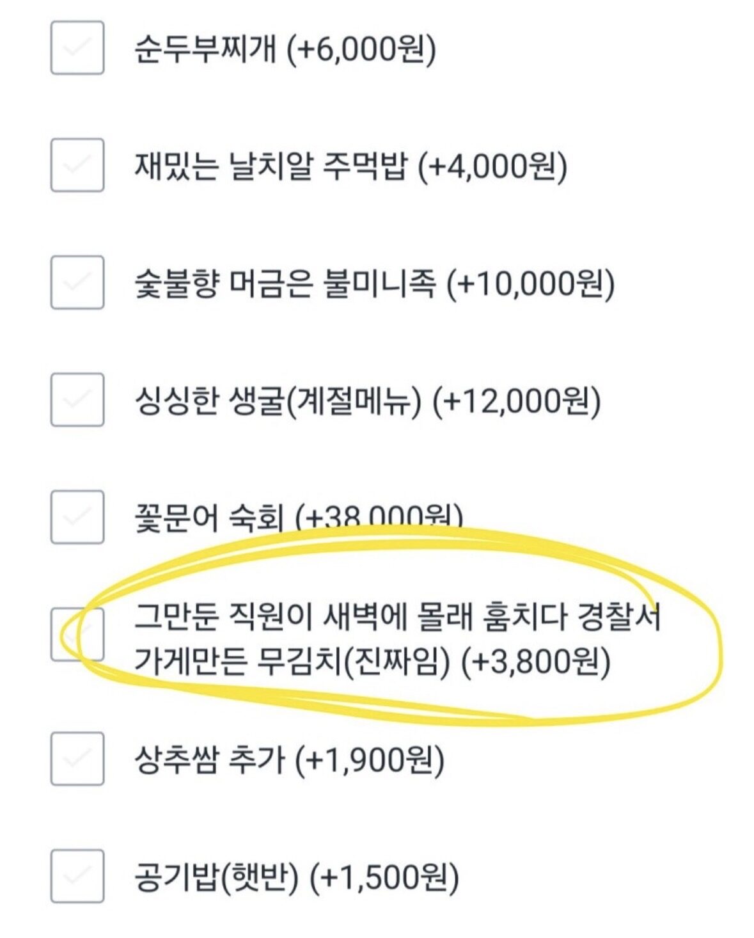Screen dimensions: 754x938
Task: Tap the 재밌는 날치알 주먹밥 label text
Action: click(x=270, y=166)
